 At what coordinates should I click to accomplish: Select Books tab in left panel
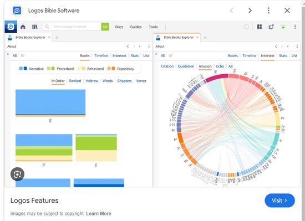pyautogui.click(x=85, y=55)
